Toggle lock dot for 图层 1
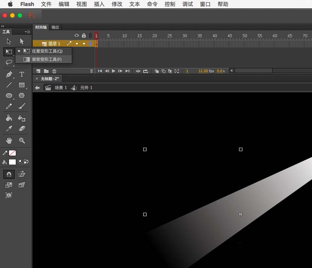 [x=84, y=44]
